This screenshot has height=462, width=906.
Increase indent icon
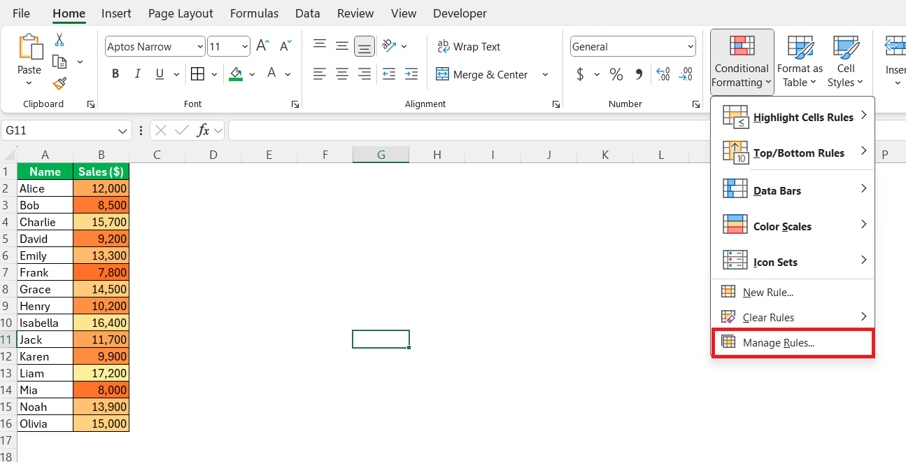pyautogui.click(x=411, y=74)
